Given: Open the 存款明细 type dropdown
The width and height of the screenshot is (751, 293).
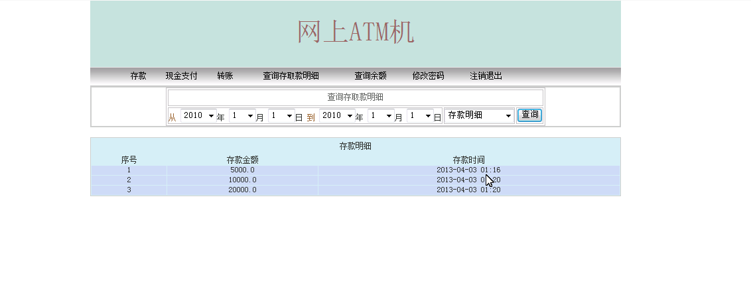Looking at the screenshot, I should click(480, 115).
